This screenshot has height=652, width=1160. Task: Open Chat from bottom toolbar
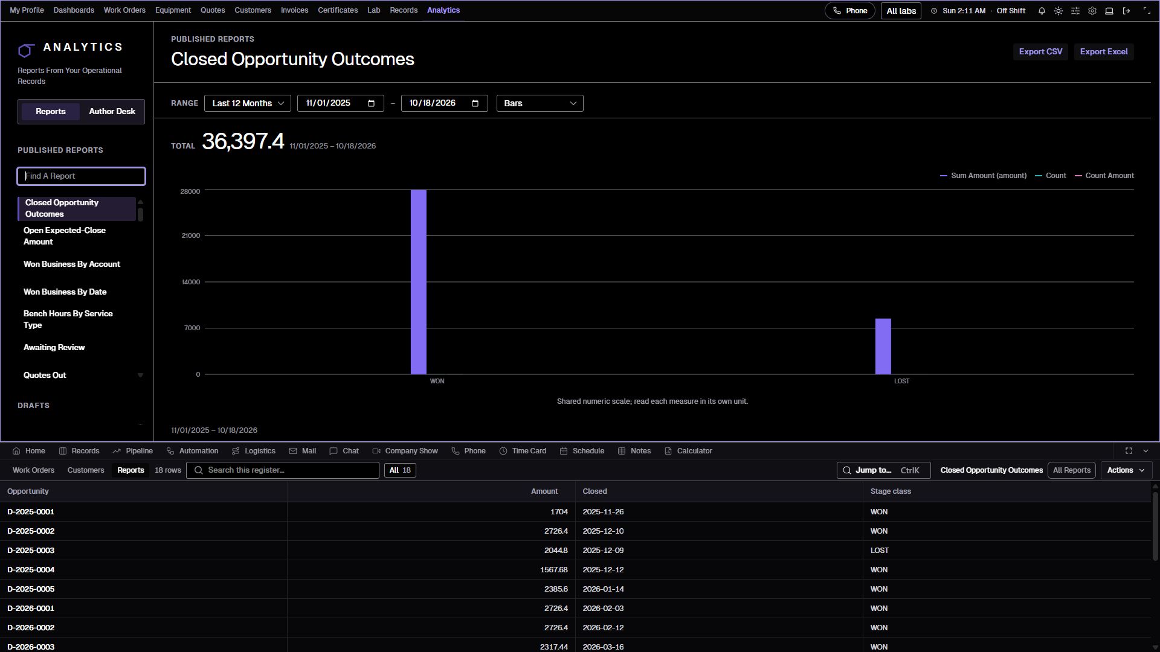(x=344, y=451)
